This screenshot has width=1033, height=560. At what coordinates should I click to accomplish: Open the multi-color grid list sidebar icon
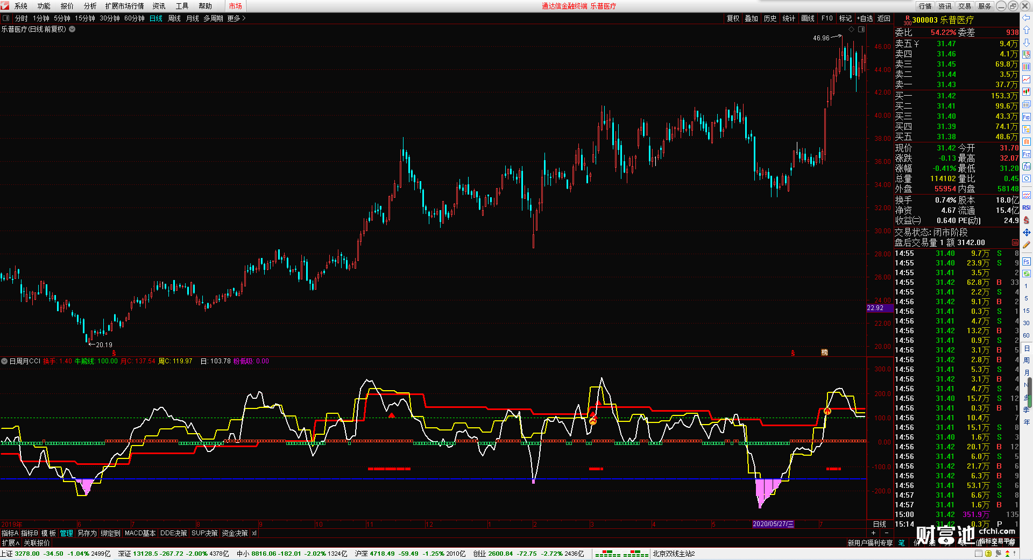click(x=1026, y=67)
